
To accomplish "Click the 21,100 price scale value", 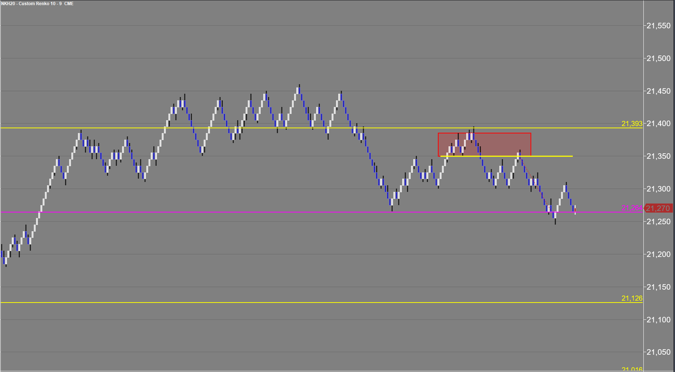I will [x=658, y=320].
